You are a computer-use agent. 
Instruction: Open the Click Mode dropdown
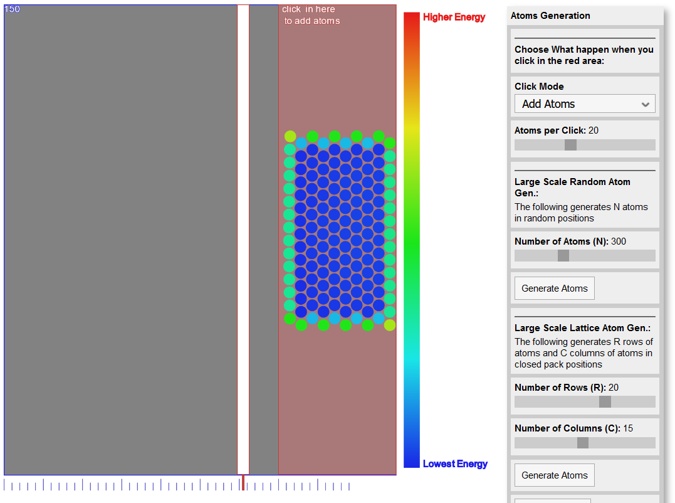point(584,104)
